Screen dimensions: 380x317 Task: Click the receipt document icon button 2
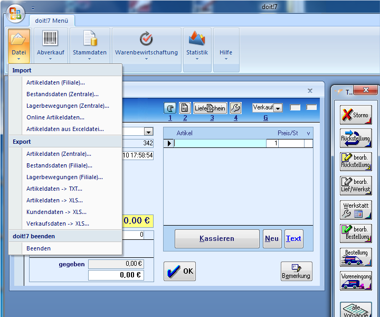coord(185,108)
